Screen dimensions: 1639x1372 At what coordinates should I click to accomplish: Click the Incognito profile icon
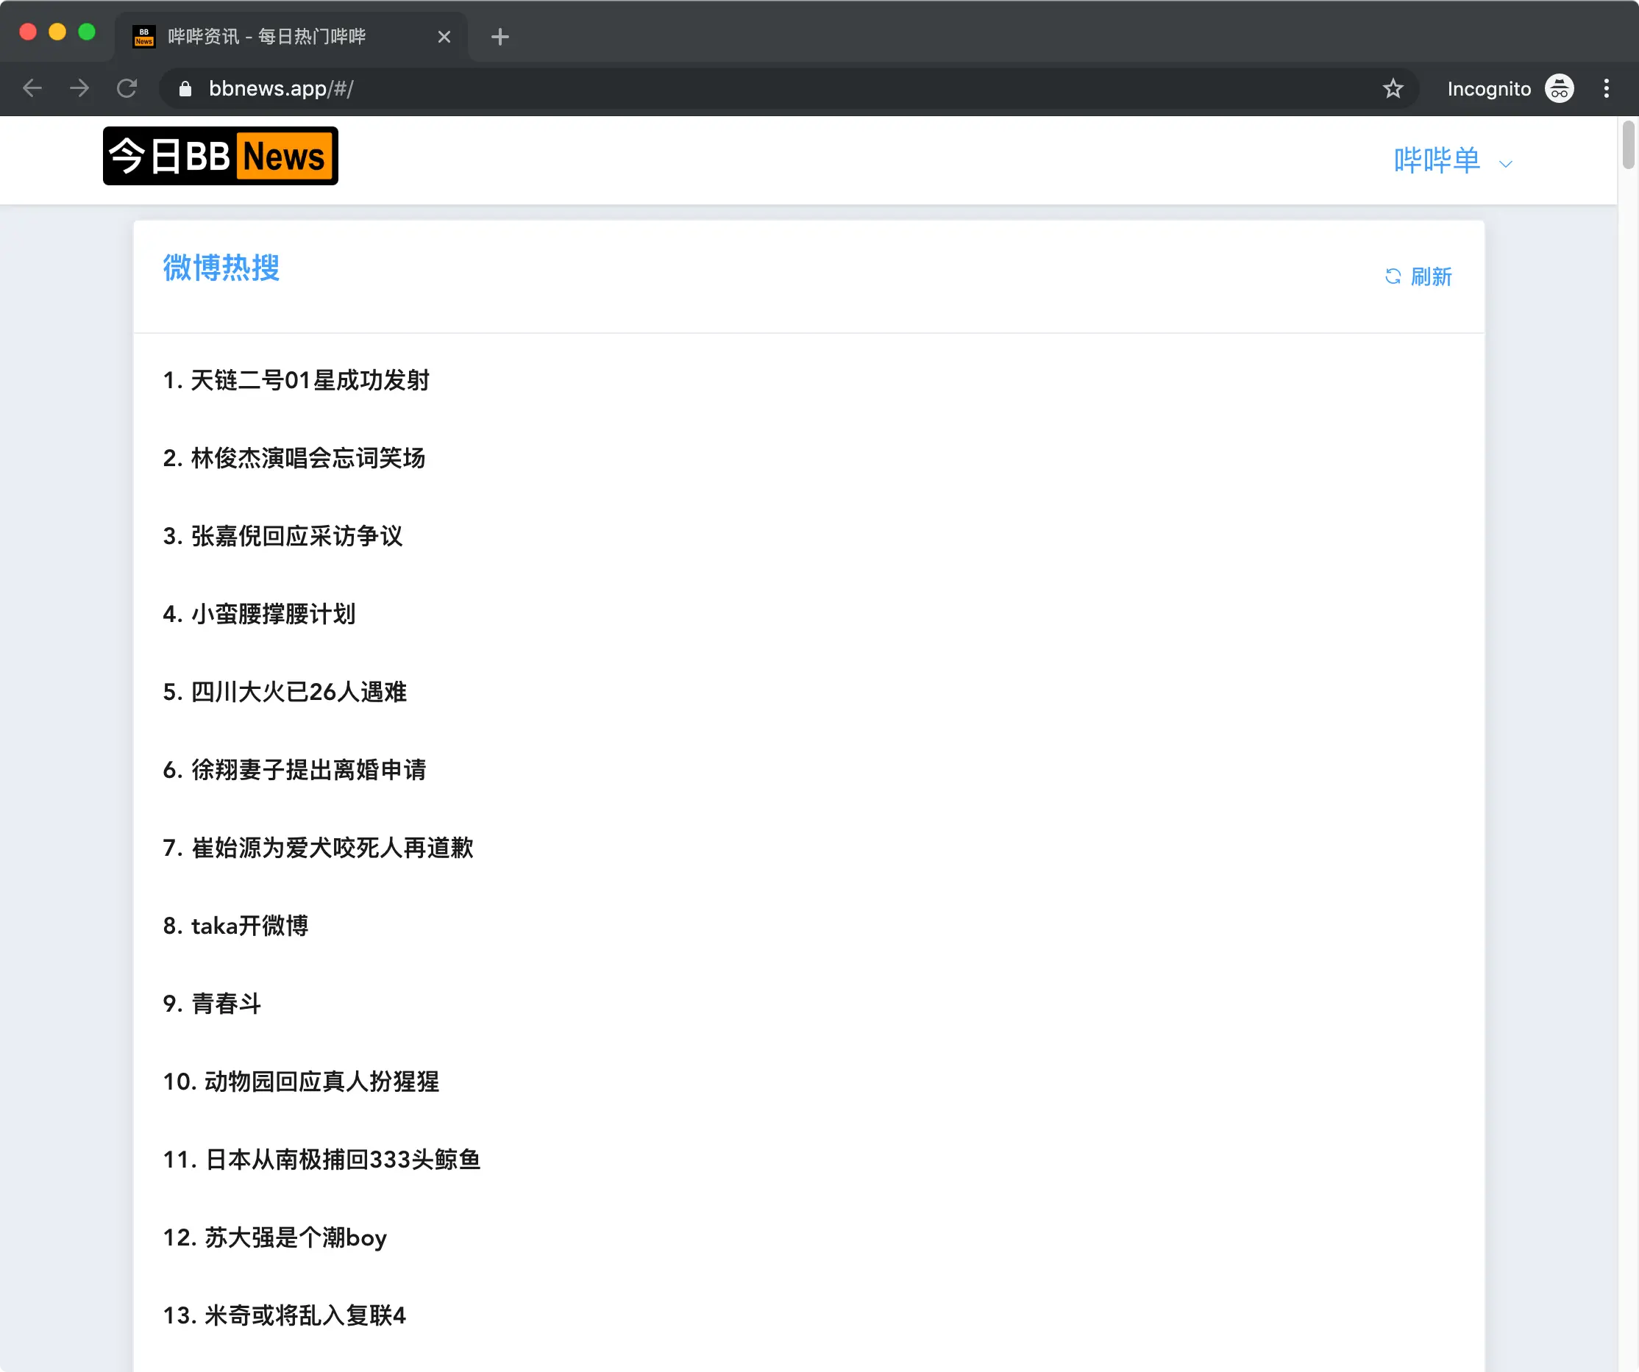[1559, 88]
